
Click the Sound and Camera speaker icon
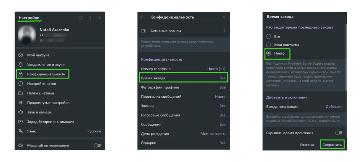coord(21,112)
